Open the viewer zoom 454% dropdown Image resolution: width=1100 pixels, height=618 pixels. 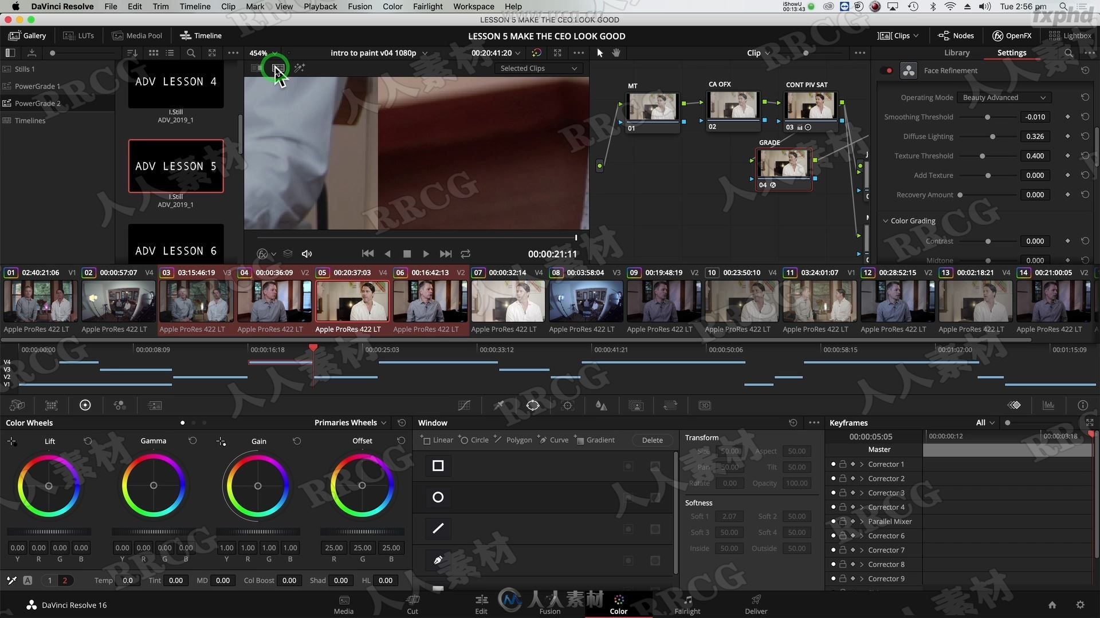coord(264,53)
